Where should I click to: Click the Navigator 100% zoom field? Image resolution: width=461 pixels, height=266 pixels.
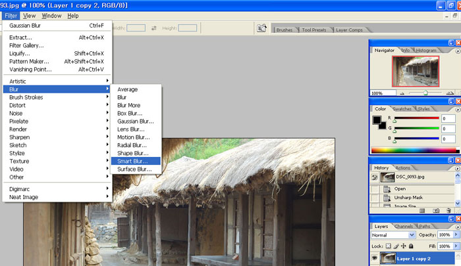(x=383, y=93)
